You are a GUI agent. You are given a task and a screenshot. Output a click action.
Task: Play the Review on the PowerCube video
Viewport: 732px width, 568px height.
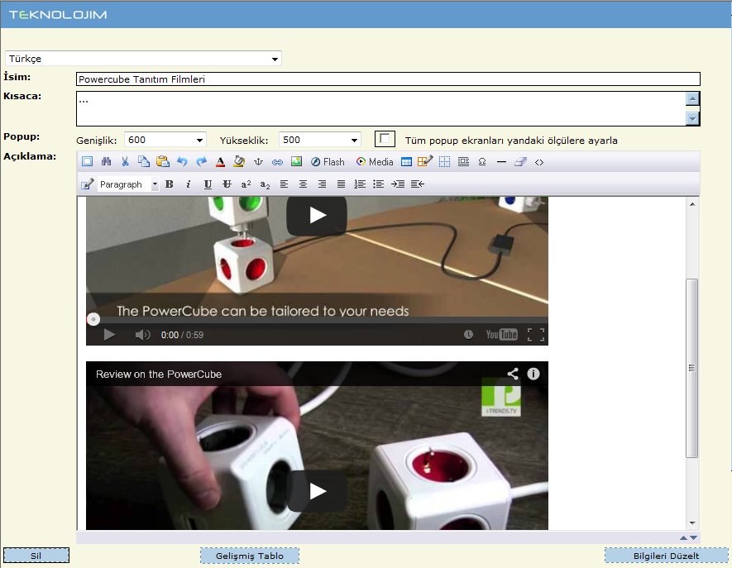317,490
